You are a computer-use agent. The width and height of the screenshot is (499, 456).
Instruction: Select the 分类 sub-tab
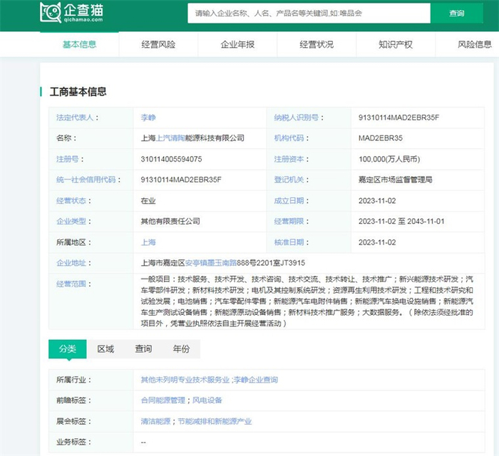[x=68, y=349]
